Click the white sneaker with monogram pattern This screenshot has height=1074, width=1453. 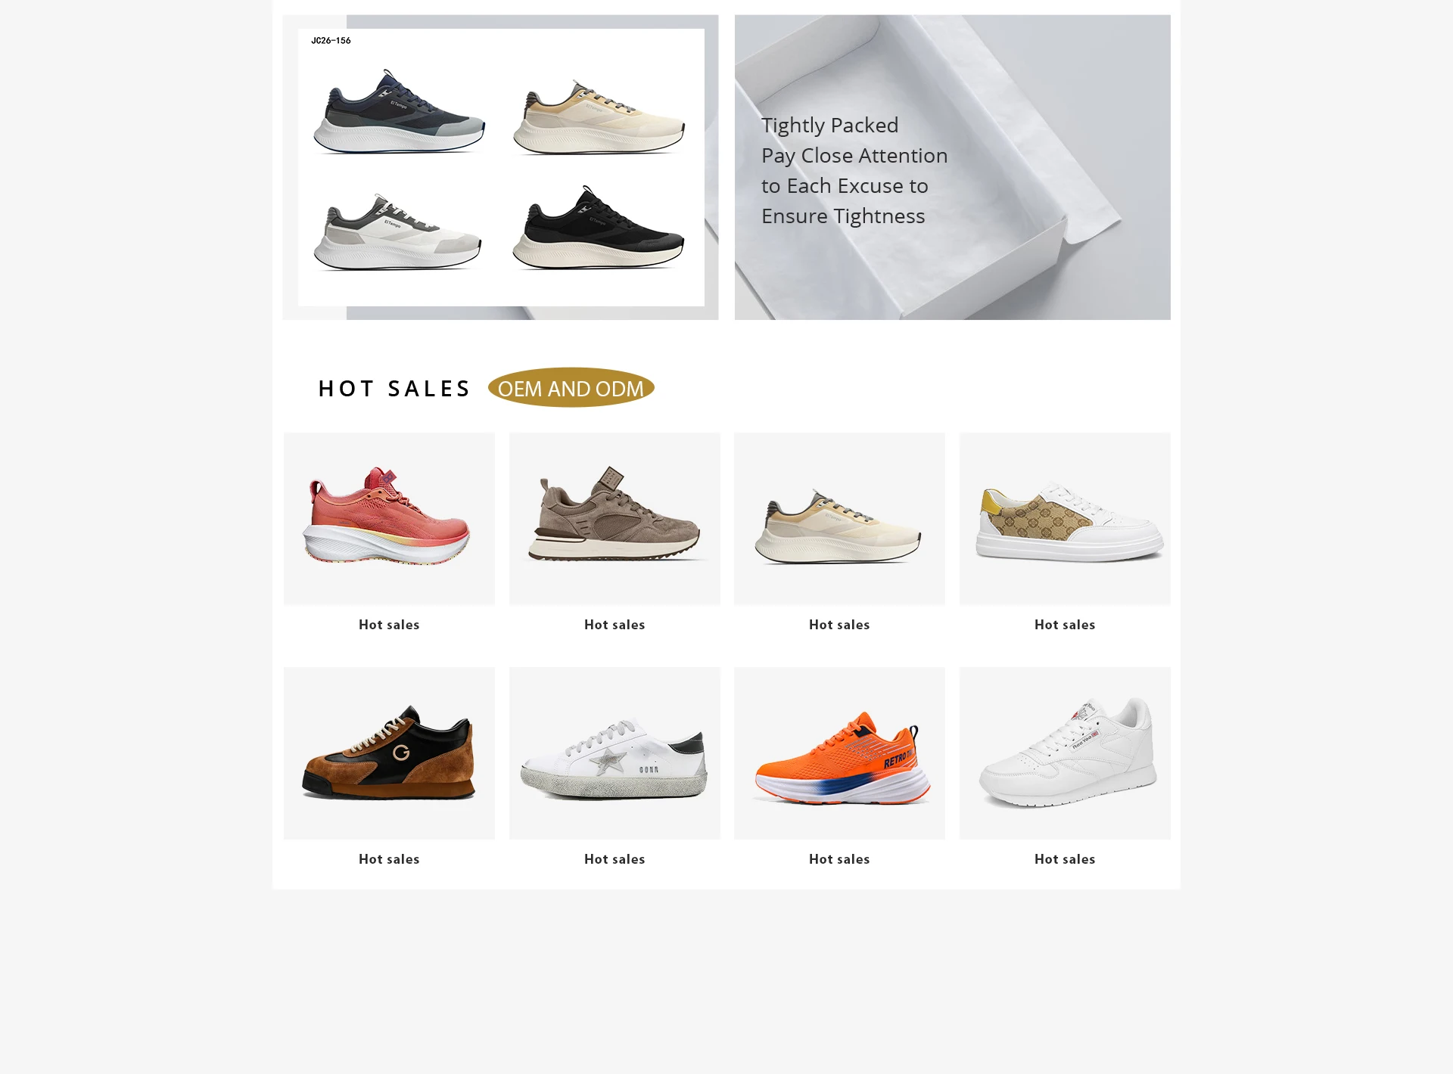pyautogui.click(x=1065, y=518)
